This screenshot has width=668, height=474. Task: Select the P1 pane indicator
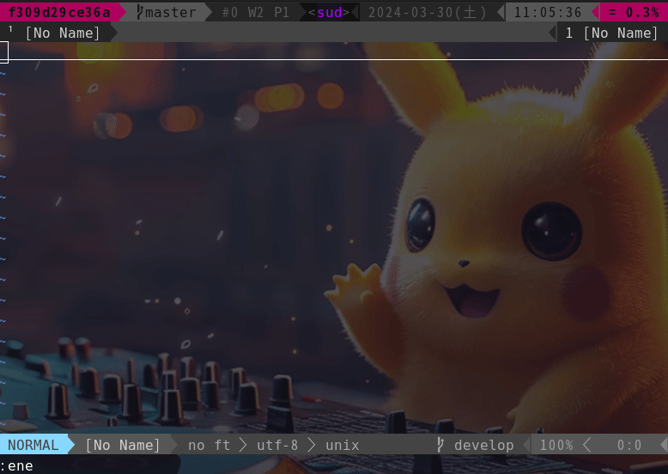tap(281, 12)
